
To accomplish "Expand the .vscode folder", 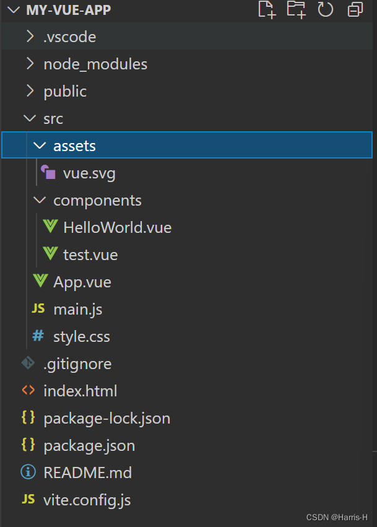I will 29,37.
